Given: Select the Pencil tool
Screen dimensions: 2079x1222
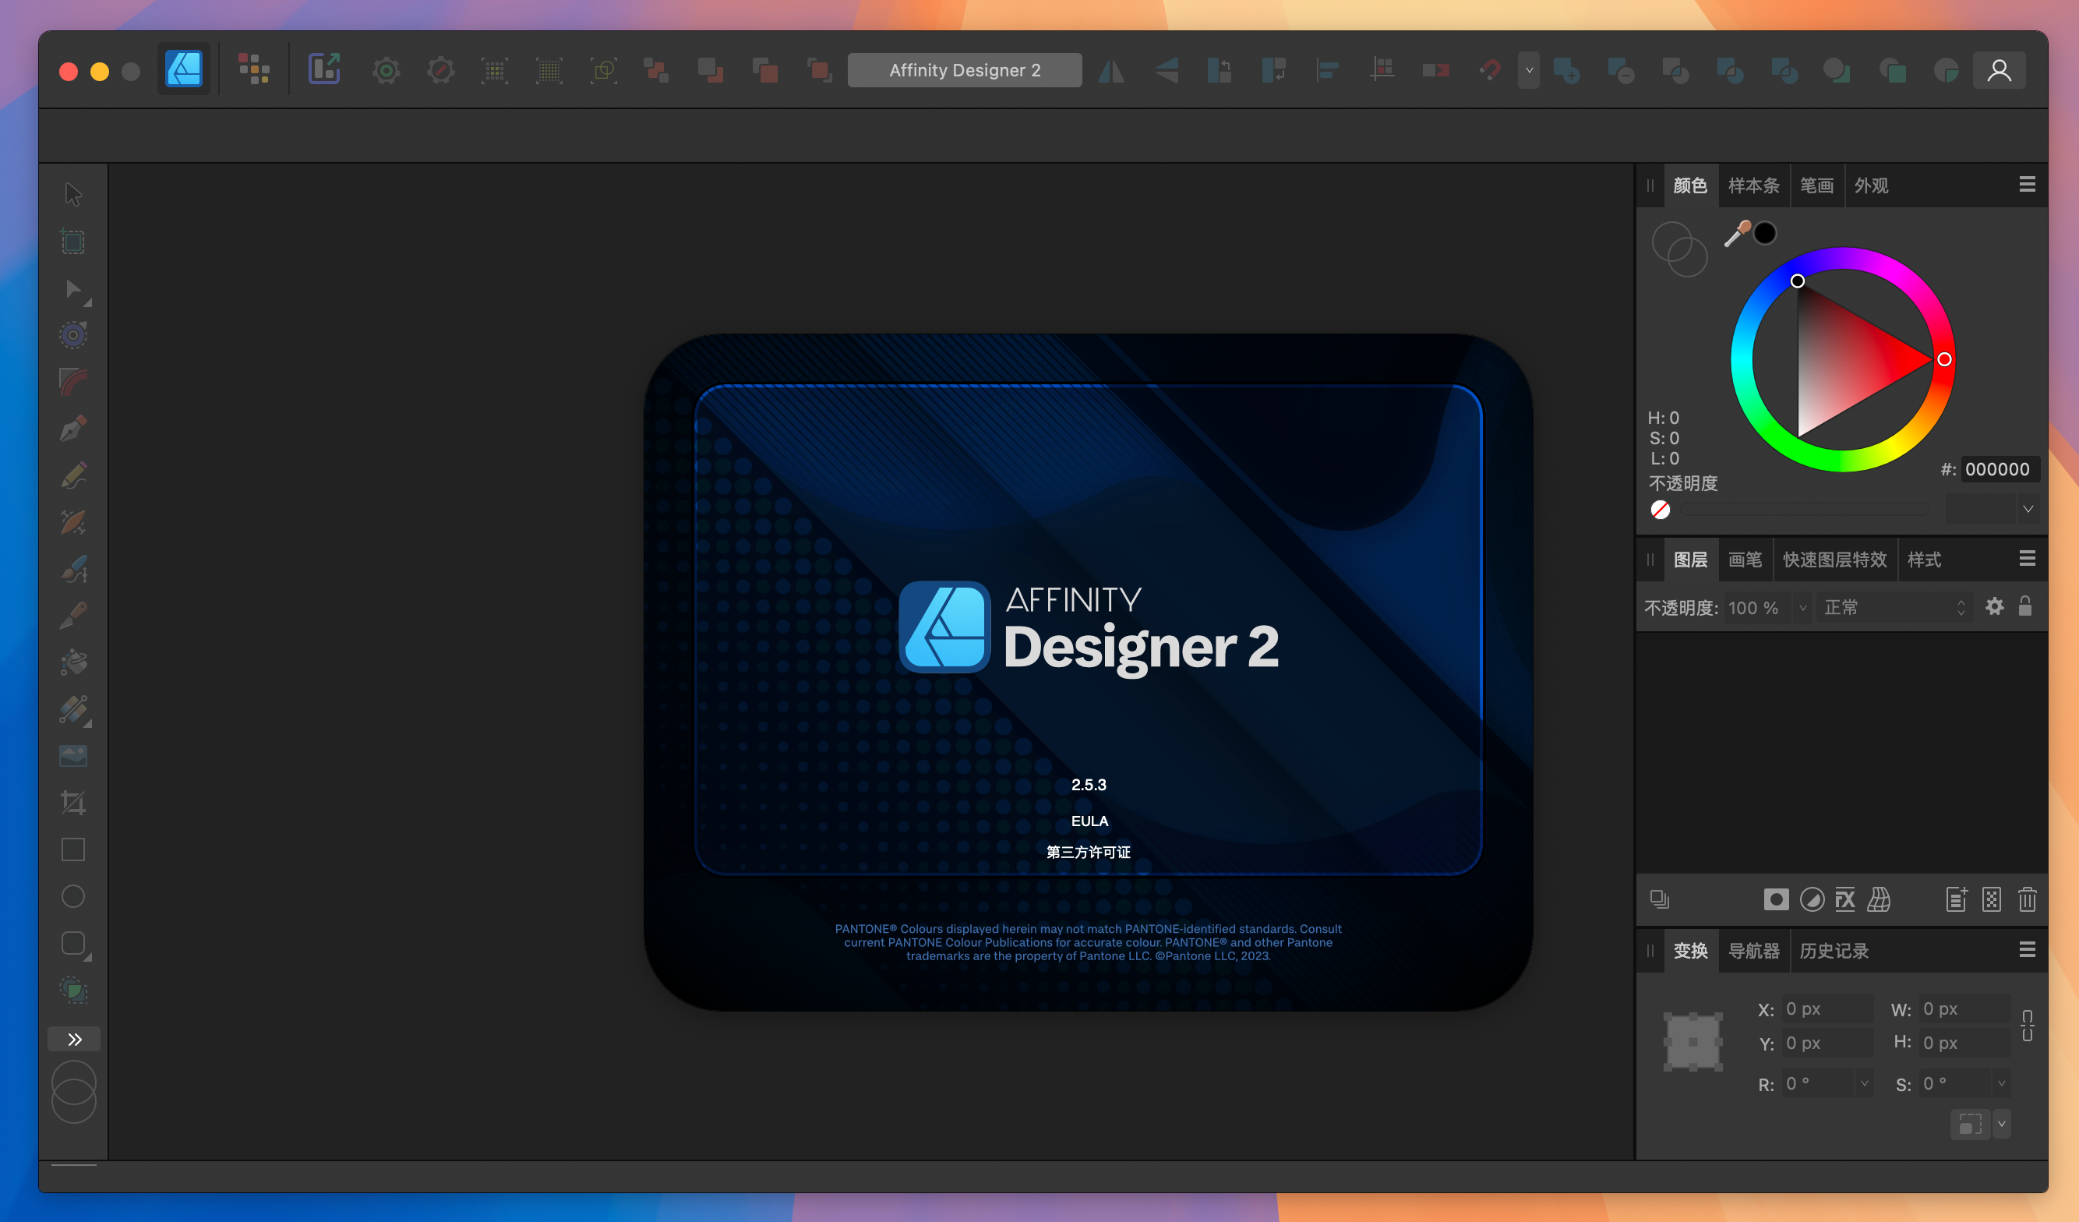Looking at the screenshot, I should (73, 475).
